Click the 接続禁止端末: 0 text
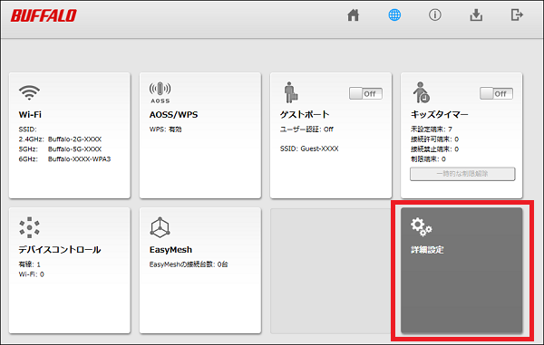Screen dimensions: 544x345 pos(434,149)
